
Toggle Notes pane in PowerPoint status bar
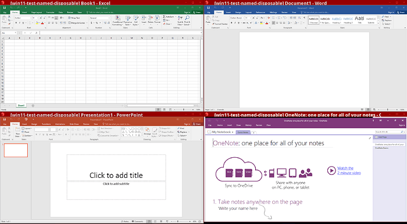[x=125, y=222]
